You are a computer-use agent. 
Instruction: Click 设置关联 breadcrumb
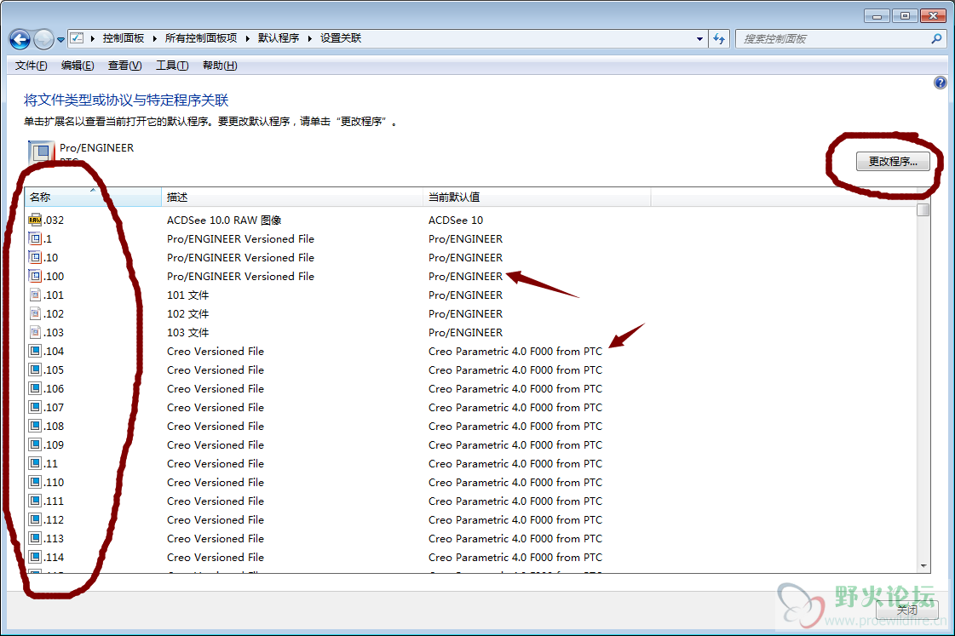341,38
